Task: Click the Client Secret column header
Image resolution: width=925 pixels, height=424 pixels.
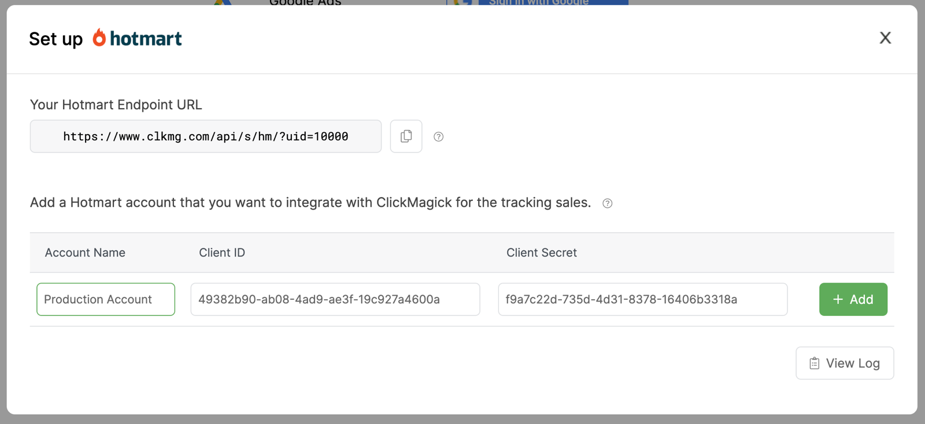Action: tap(541, 252)
